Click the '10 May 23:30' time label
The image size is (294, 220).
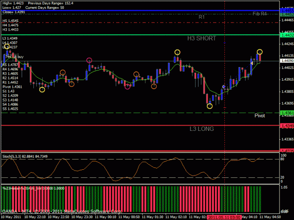[x=82, y=217]
